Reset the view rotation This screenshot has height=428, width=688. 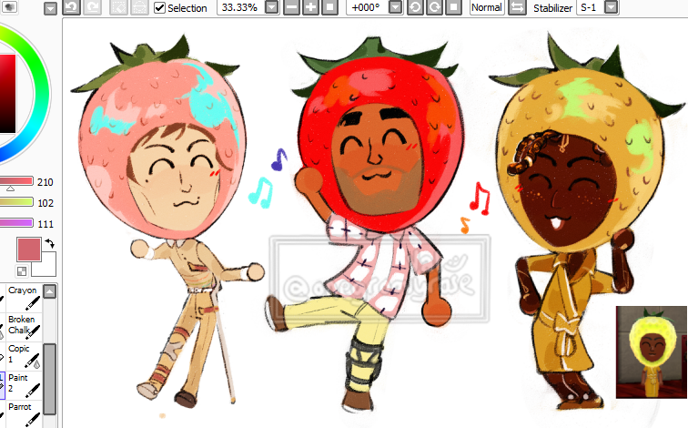pos(454,7)
